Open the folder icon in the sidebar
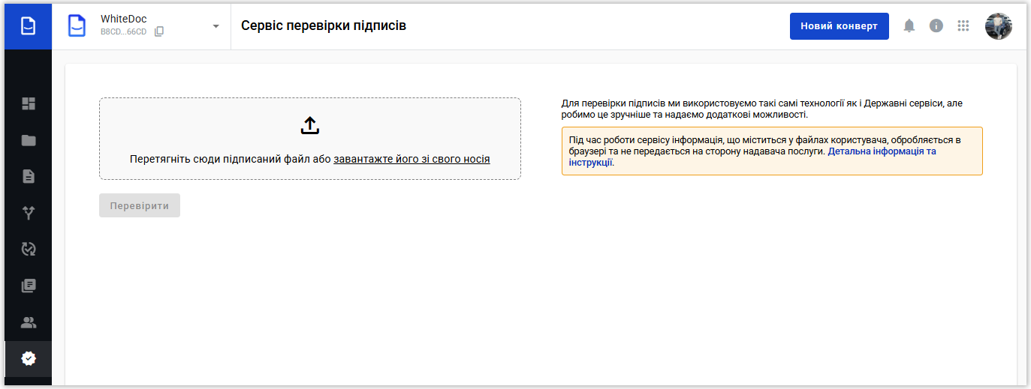Screen dimensions: 1031x389 29,140
